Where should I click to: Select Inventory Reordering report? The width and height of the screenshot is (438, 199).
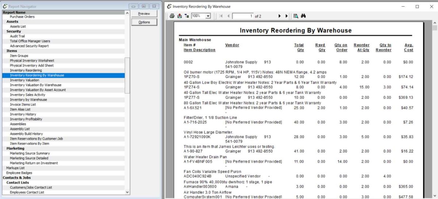(x=26, y=70)
